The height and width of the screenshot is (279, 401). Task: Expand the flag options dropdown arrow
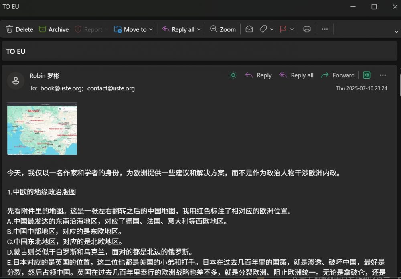click(292, 29)
